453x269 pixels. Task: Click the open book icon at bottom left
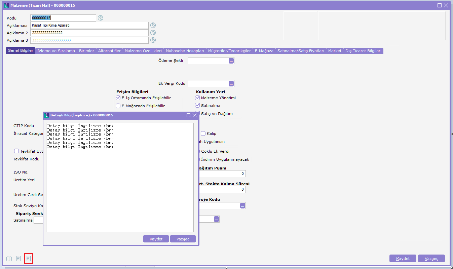[x=9, y=259]
